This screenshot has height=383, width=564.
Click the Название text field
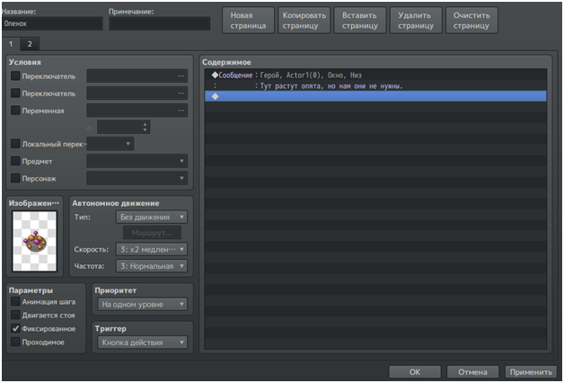point(53,24)
